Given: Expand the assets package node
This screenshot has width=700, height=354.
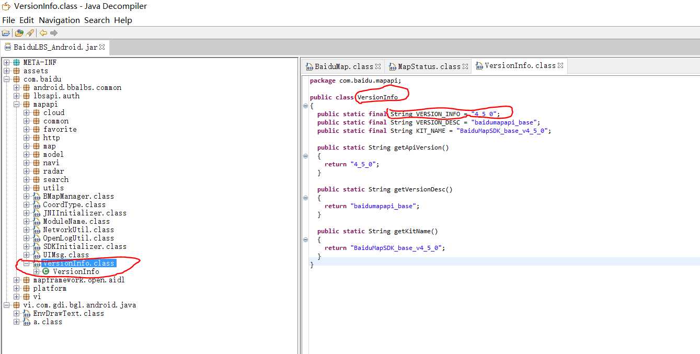Looking at the screenshot, I should click(x=6, y=71).
